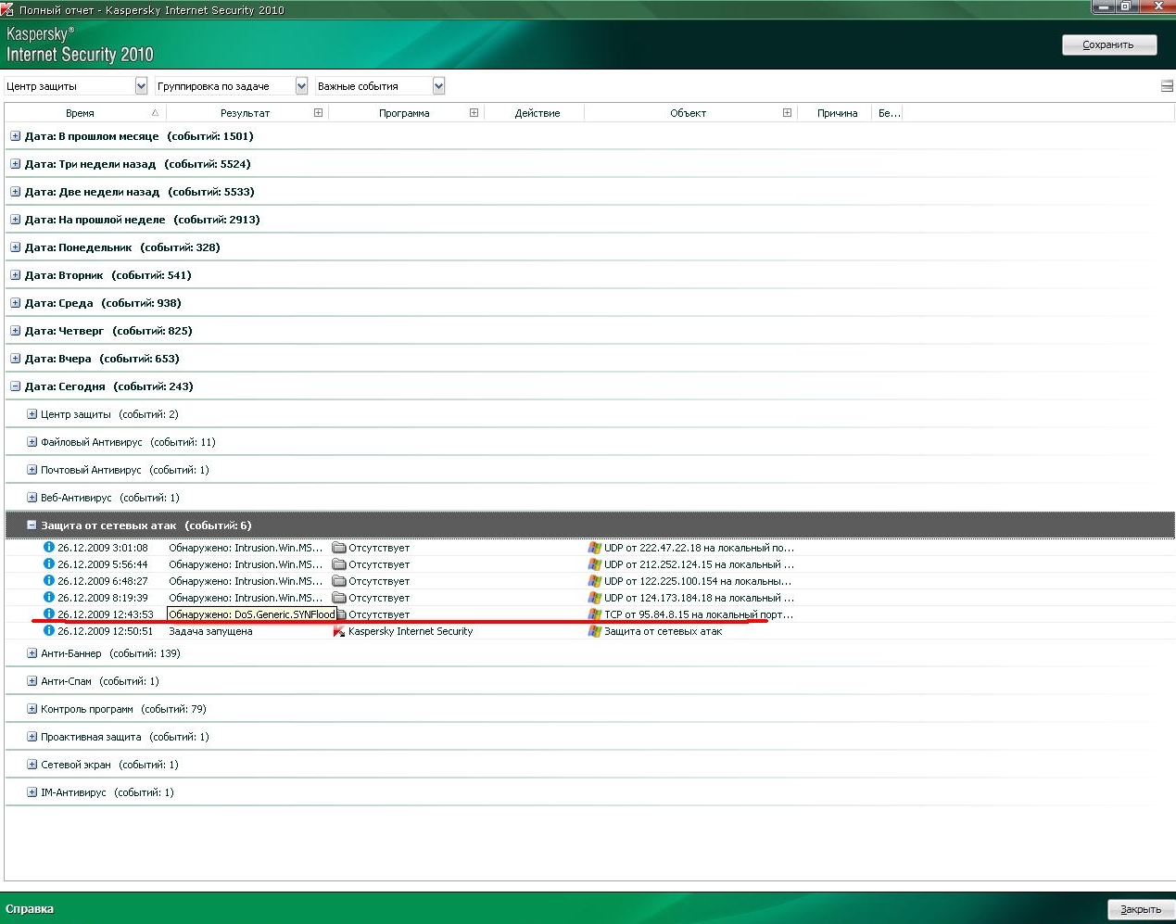1176x924 pixels.
Task: Click the info icon of the 3:01:08 event
Action: point(49,548)
